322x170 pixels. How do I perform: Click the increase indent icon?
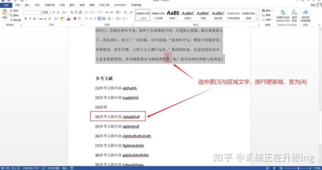click(x=112, y=13)
